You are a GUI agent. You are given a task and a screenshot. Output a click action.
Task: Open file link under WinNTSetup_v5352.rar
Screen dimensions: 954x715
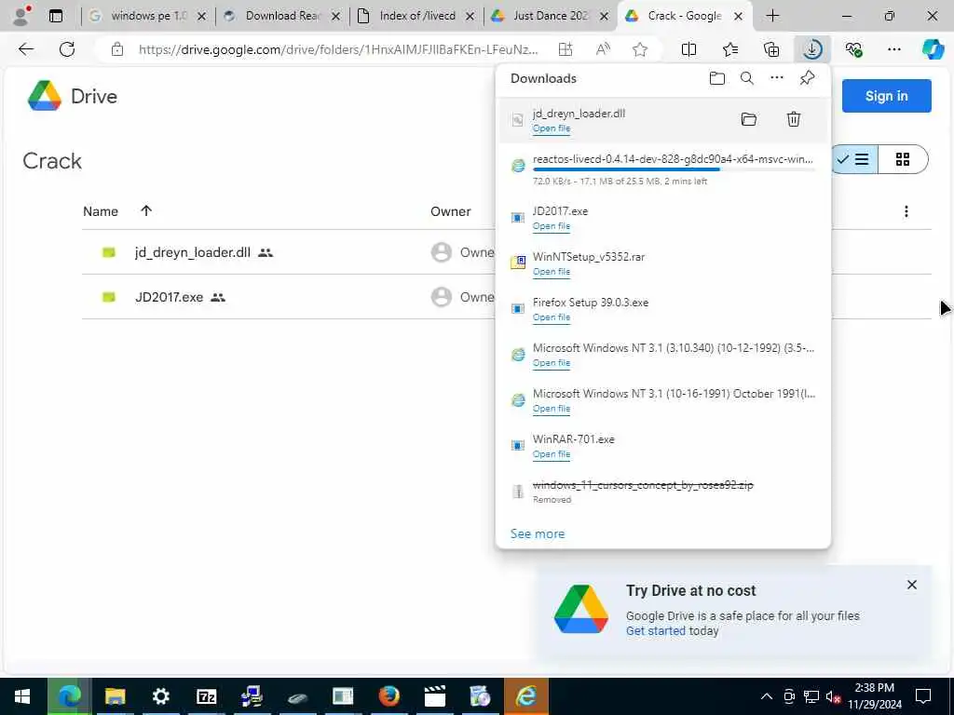coord(552,272)
